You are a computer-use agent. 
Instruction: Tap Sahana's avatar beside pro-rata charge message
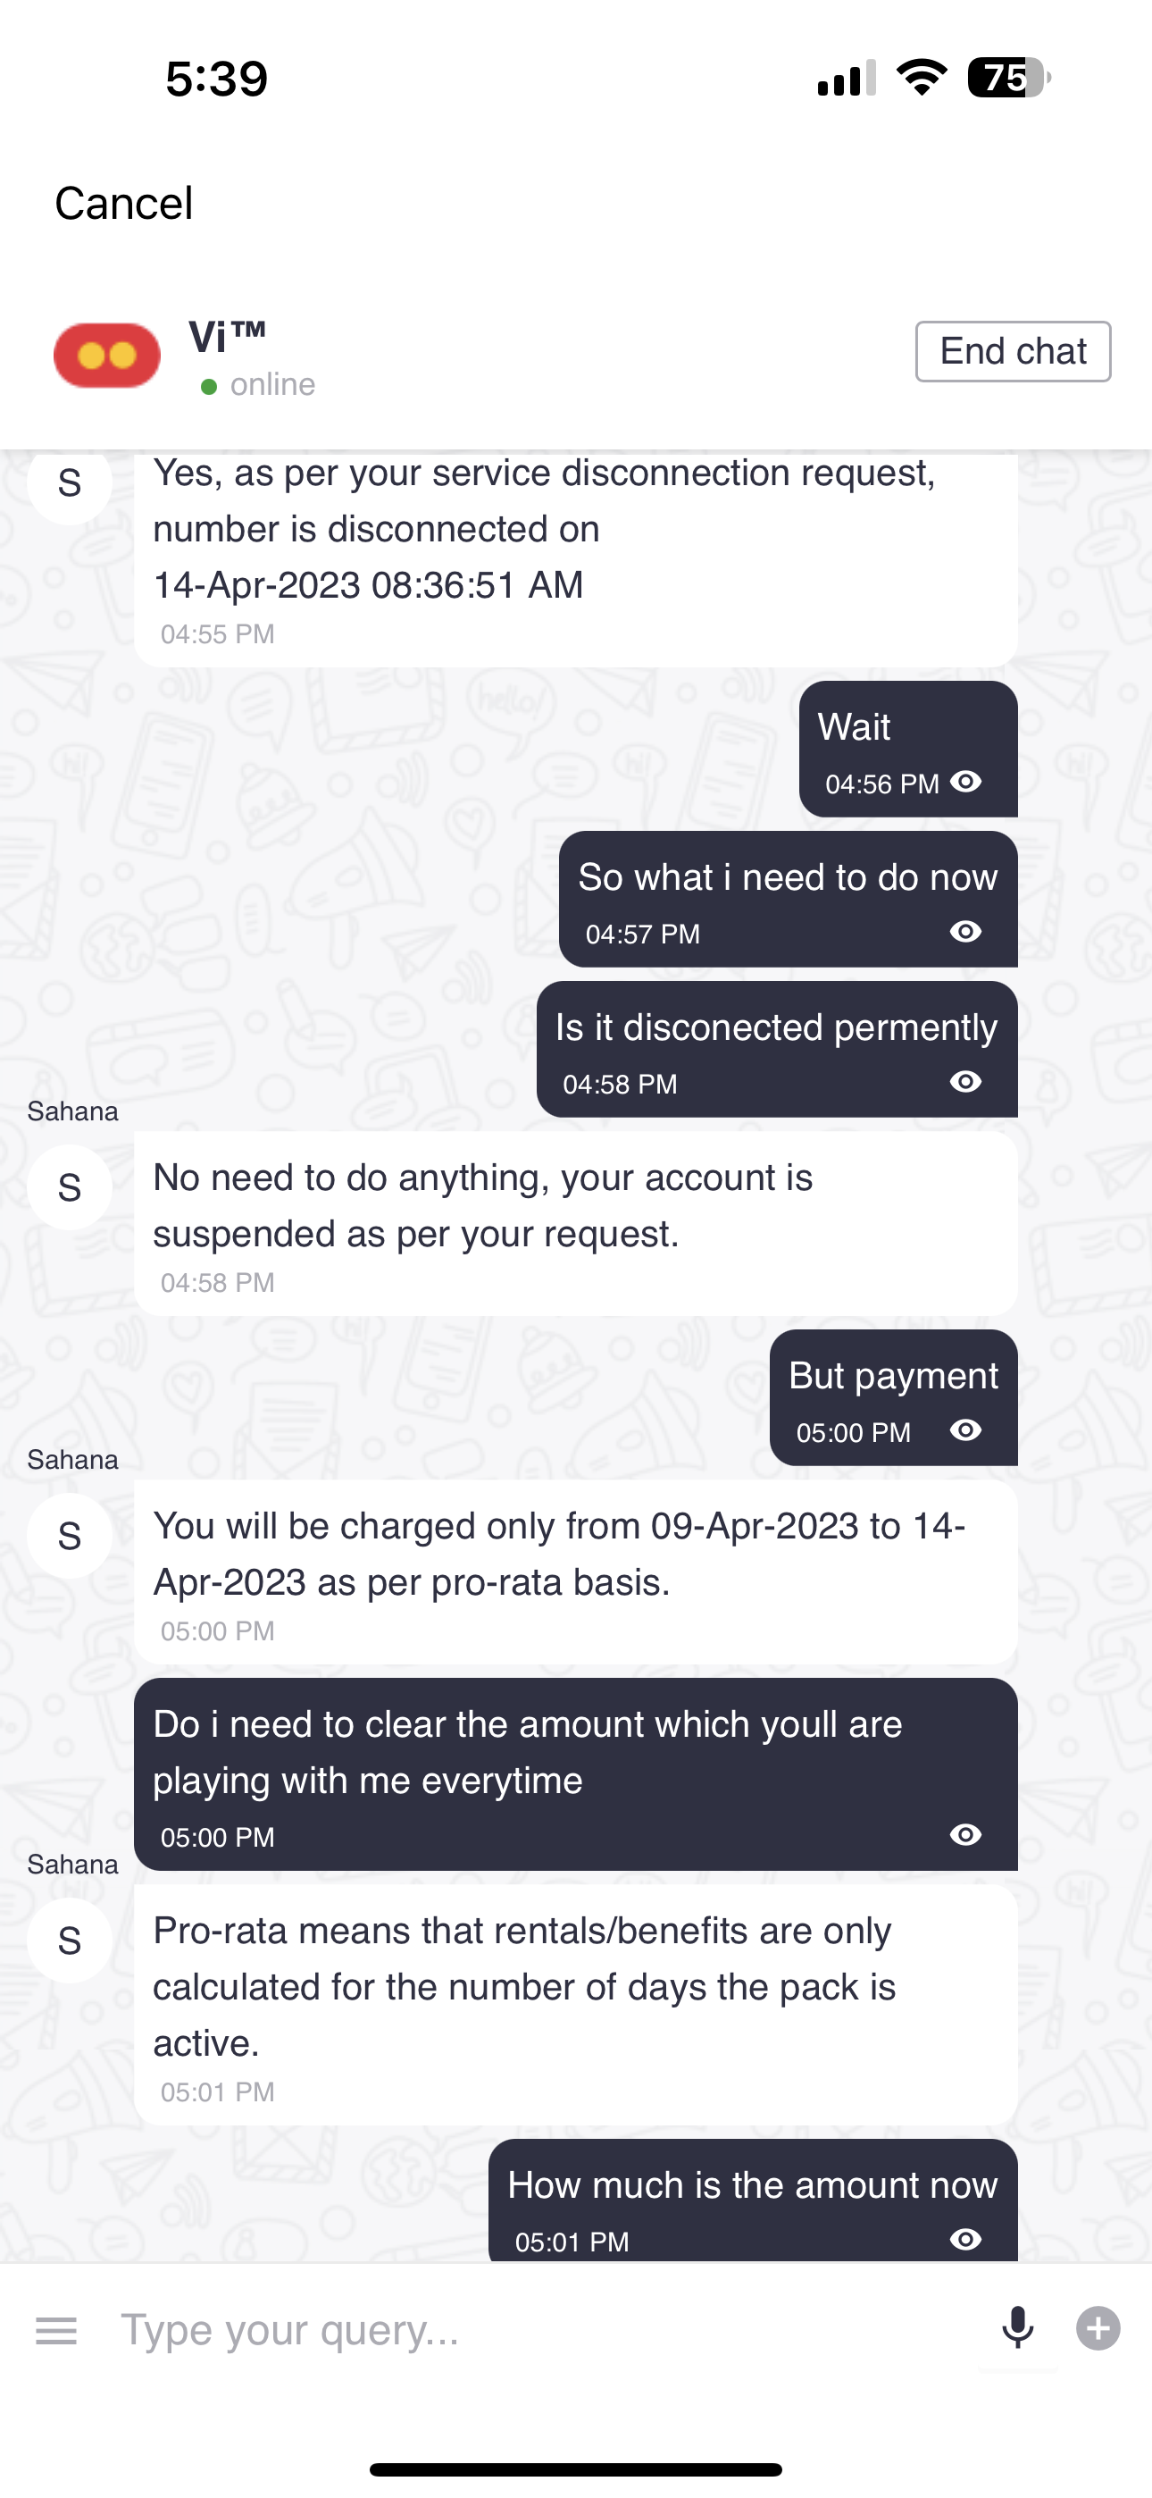tap(70, 1536)
